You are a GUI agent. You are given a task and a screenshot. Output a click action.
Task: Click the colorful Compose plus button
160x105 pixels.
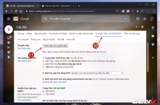tap(9, 30)
